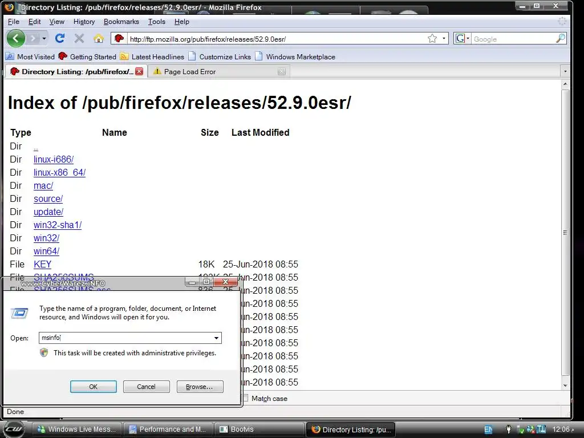This screenshot has width=584, height=438.
Task: Open the Google search engine selector
Action: point(462,38)
